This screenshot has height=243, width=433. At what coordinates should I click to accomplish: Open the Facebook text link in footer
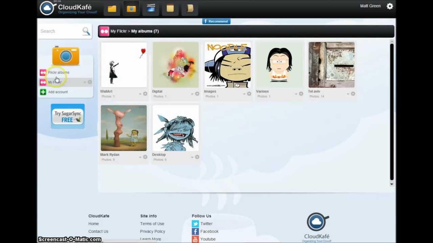209,232
